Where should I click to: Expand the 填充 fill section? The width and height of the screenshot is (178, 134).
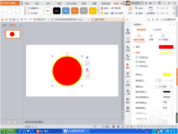(x=134, y=47)
